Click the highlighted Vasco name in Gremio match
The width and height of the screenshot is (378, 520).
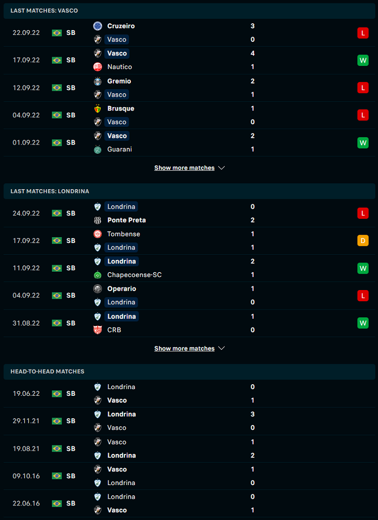coord(117,95)
